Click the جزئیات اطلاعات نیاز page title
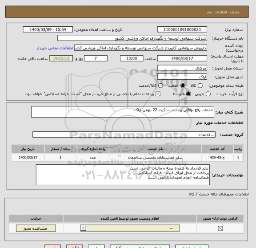Screen dimensions: 256x248 click(223, 12)
